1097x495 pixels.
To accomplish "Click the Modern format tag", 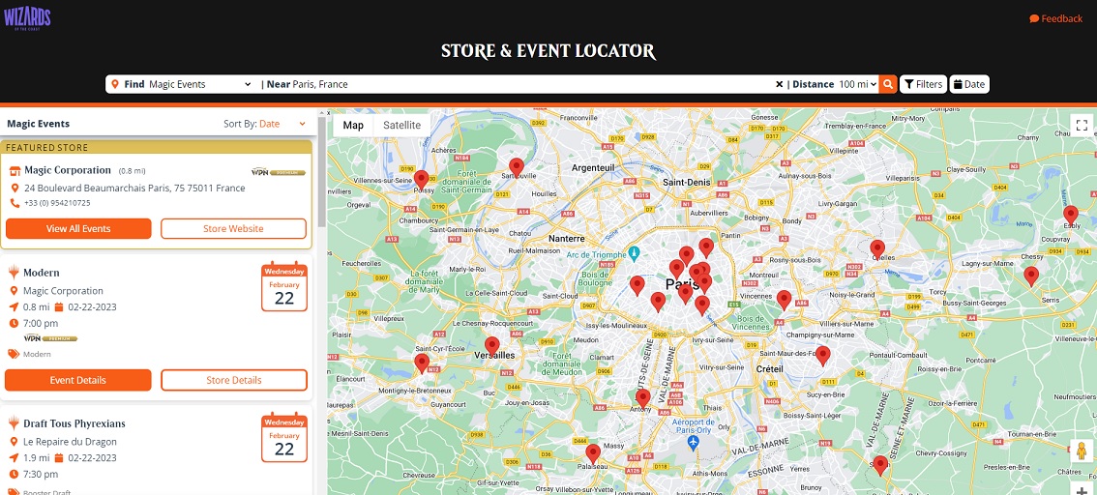I will point(37,355).
